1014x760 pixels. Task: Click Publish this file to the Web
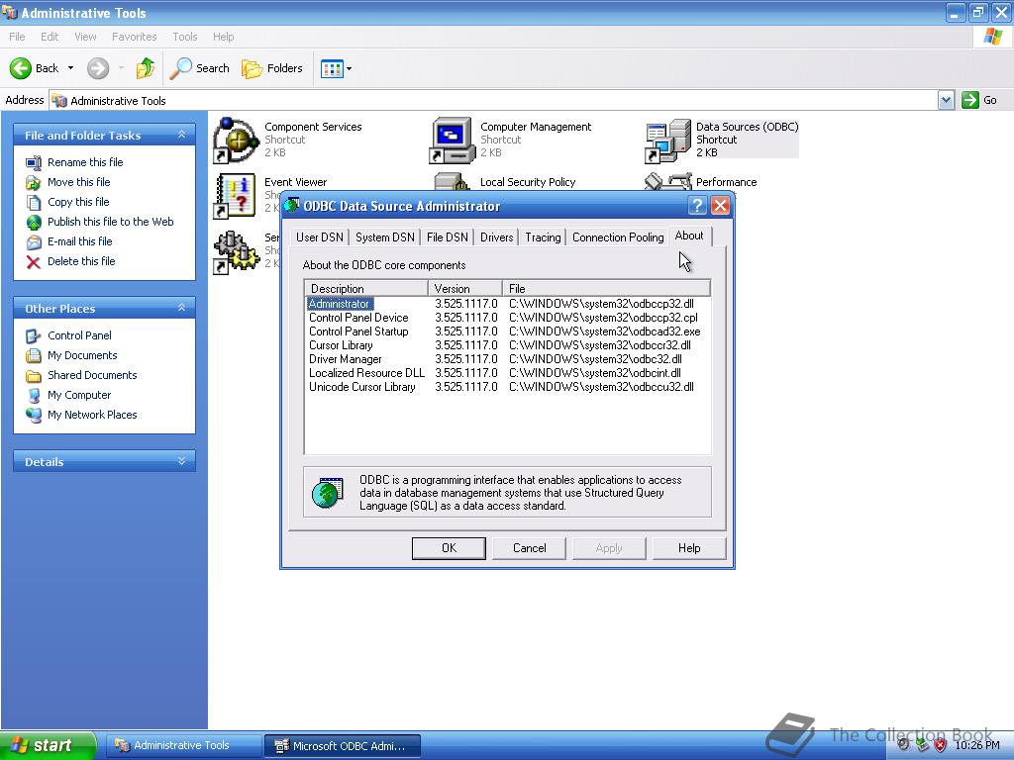[111, 222]
